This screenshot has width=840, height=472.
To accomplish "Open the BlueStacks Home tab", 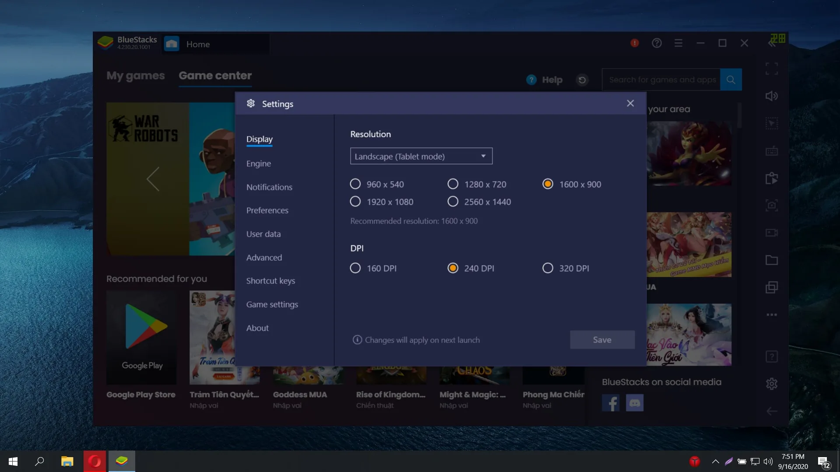I will point(216,44).
